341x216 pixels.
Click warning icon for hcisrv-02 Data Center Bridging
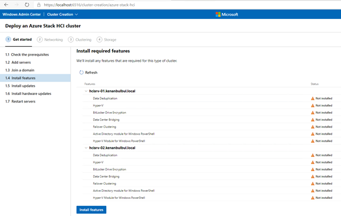point(313,176)
